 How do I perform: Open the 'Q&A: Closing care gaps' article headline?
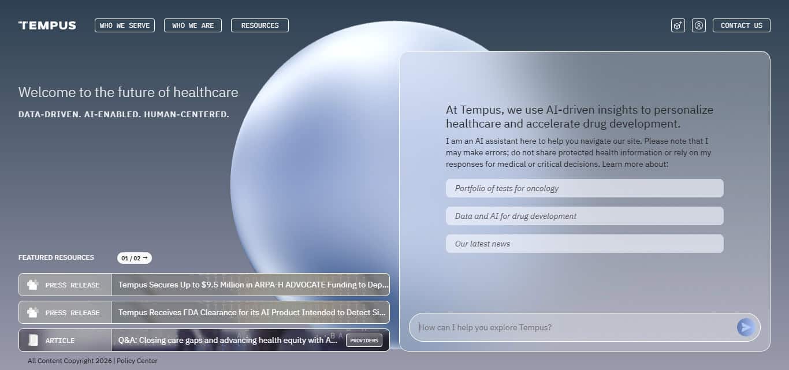click(x=228, y=340)
